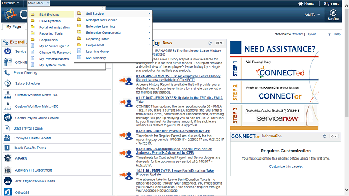This screenshot has width=349, height=196.
Task: Click the Home house icon
Action: click(300, 4)
